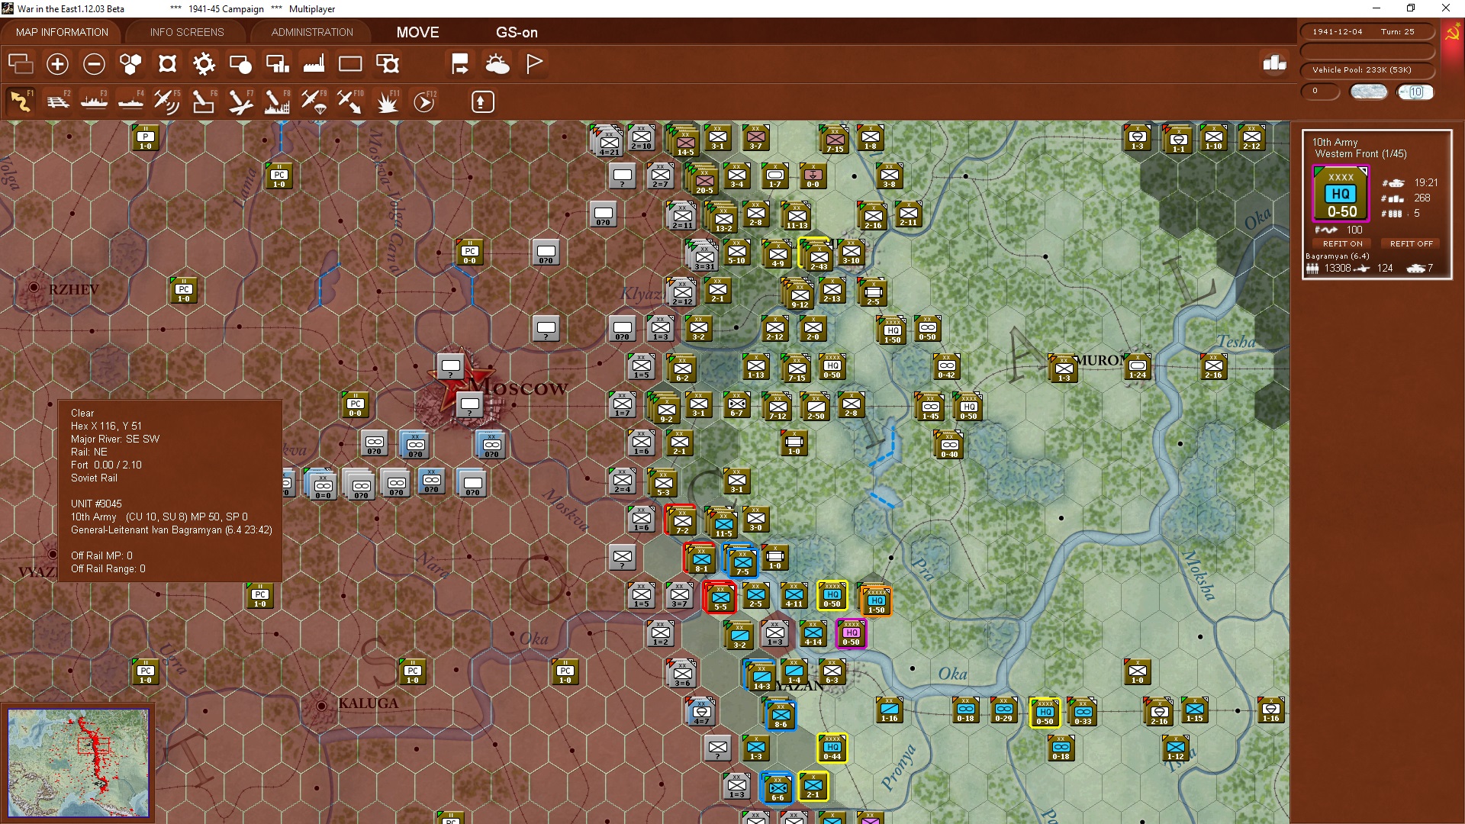Select the red-bordered 8-1 unit
This screenshot has width=1465, height=824.
pyautogui.click(x=700, y=559)
